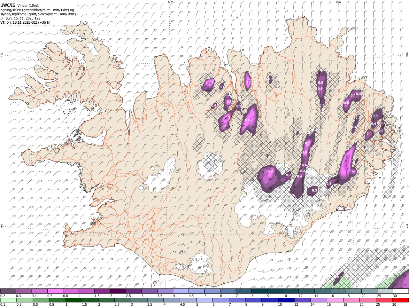Image resolution: width=409 pixels, height=307 pixels.
Task: Click the '64N' latitude label on right edge
Action: pyautogui.click(x=407, y=226)
